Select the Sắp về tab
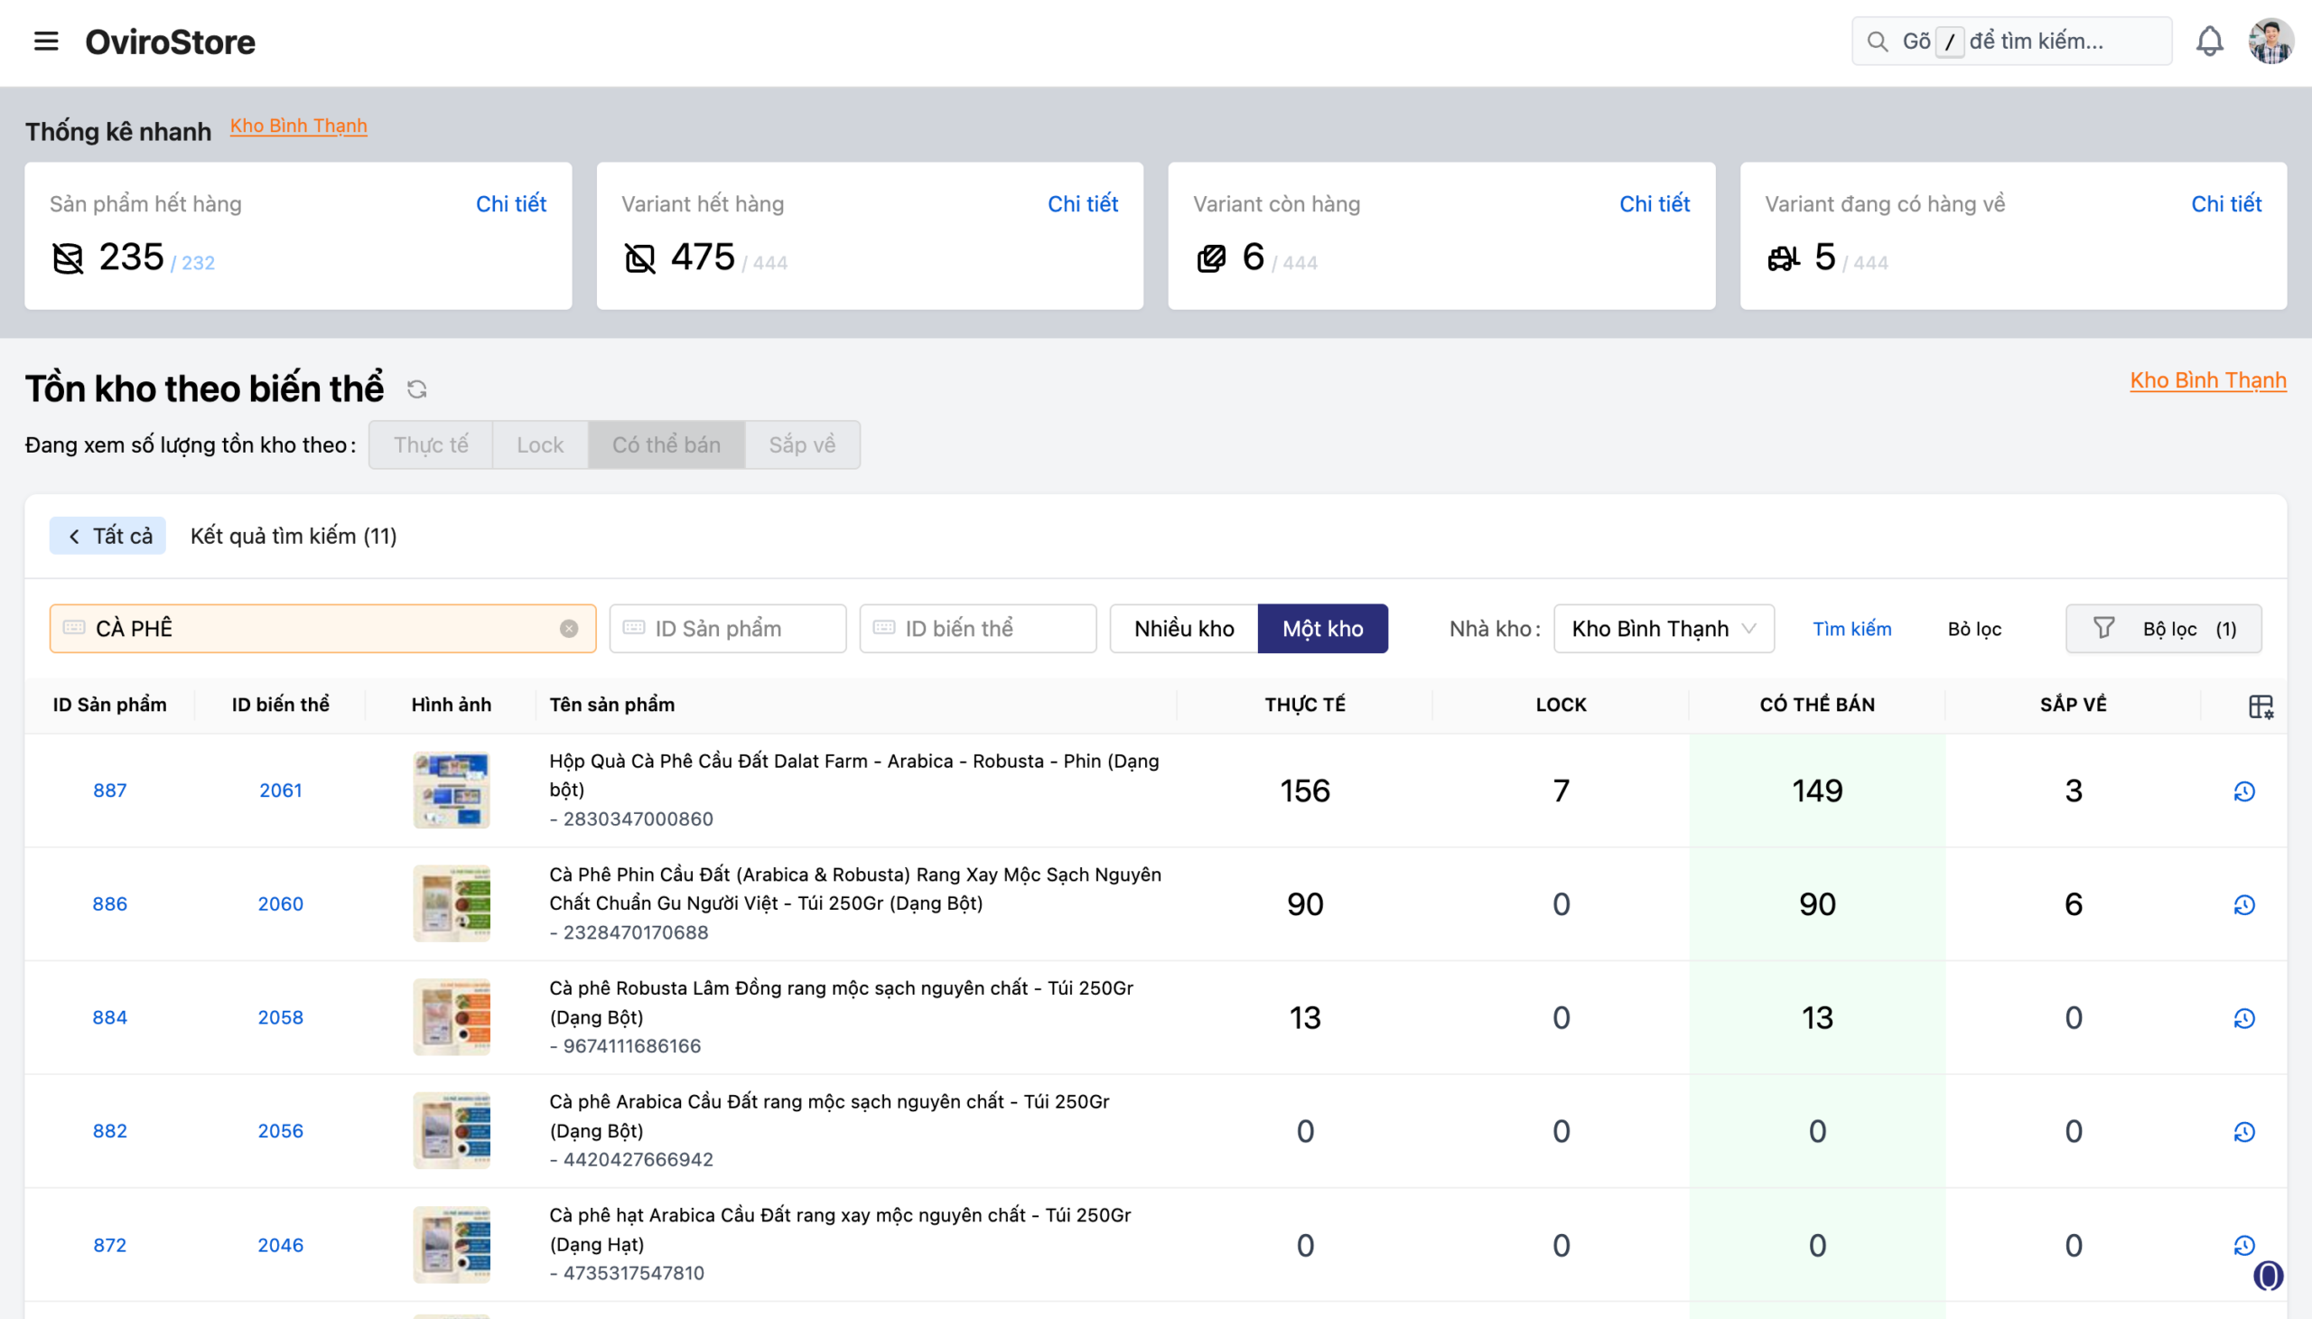2312x1319 pixels. click(x=801, y=444)
